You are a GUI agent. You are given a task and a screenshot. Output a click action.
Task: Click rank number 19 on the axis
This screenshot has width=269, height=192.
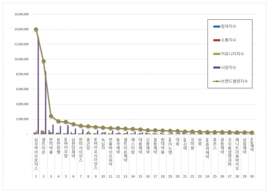coord(170,177)
